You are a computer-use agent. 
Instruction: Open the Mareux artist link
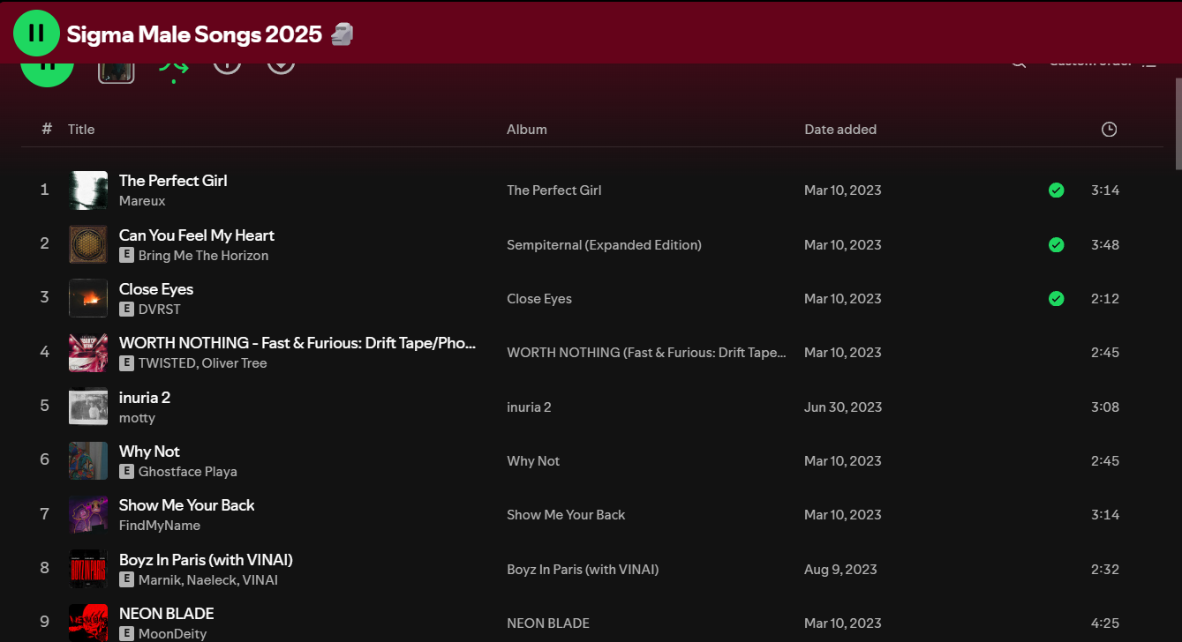point(142,201)
